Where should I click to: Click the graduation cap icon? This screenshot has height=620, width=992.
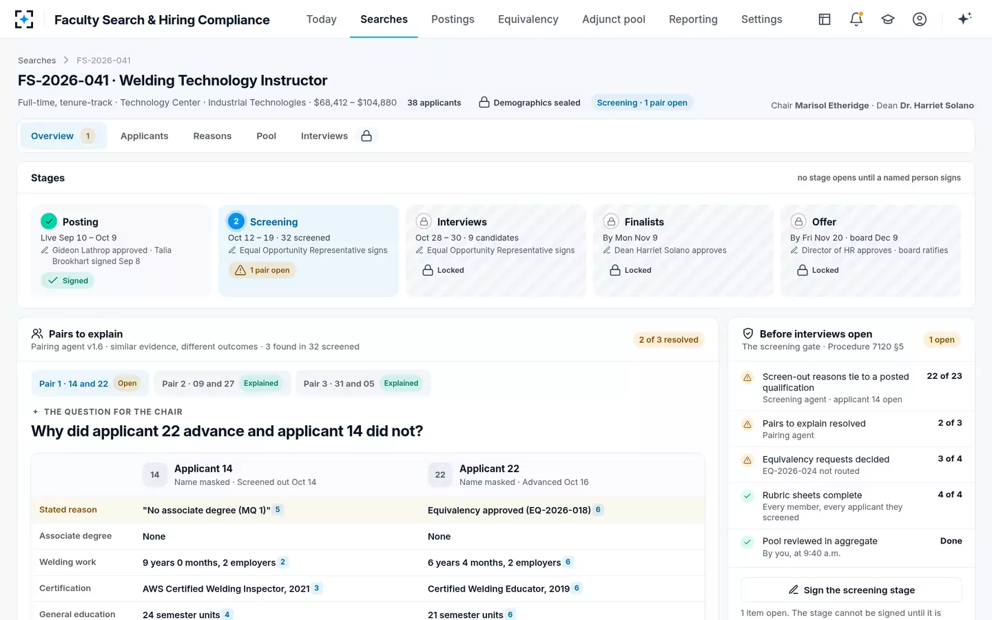(888, 19)
